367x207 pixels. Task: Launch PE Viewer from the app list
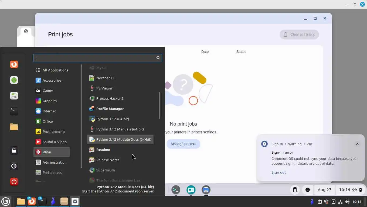click(x=120, y=88)
